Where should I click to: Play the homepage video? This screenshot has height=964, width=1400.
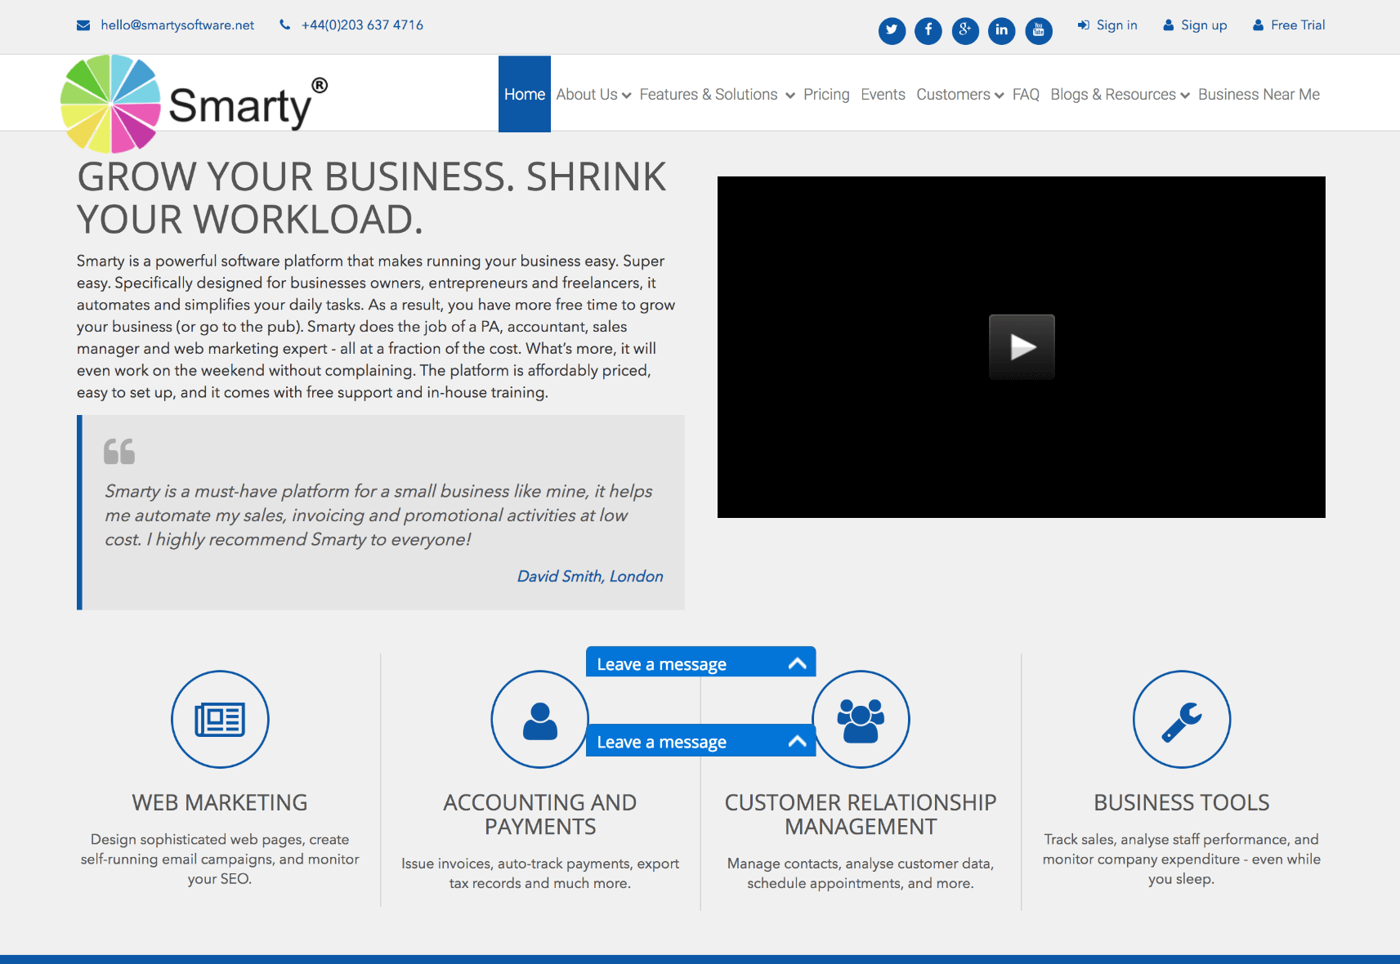pos(1022,346)
